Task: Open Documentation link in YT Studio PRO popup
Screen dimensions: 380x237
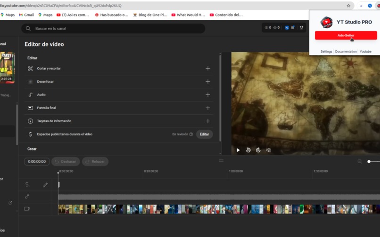Action: 346,52
